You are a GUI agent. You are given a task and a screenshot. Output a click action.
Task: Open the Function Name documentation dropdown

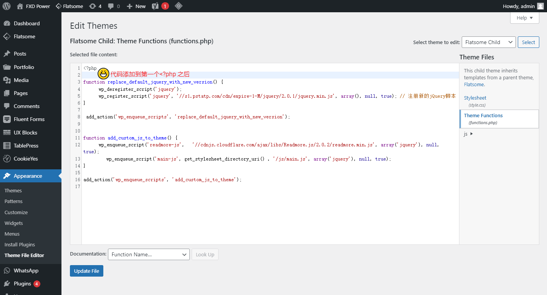tap(149, 254)
